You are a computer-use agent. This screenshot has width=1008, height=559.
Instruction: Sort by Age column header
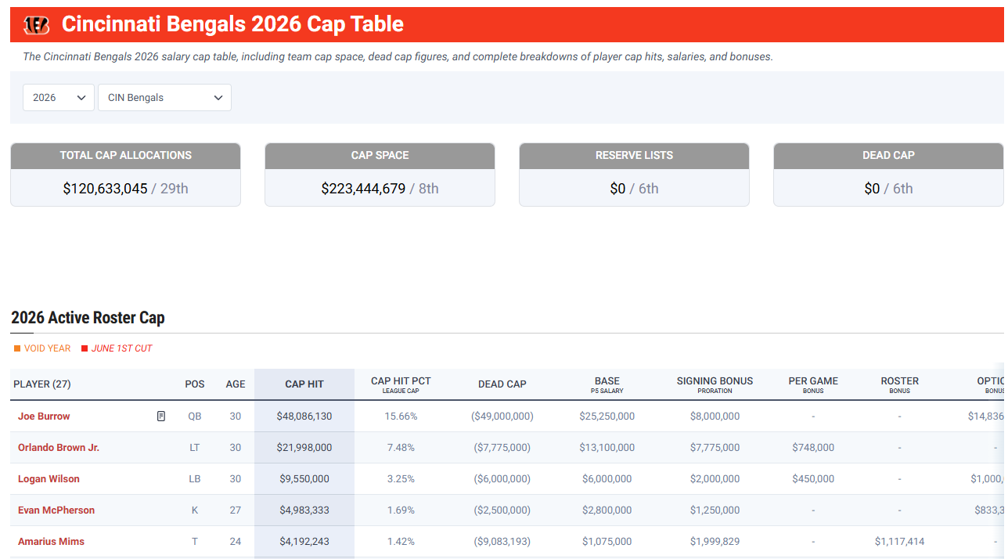tap(236, 384)
